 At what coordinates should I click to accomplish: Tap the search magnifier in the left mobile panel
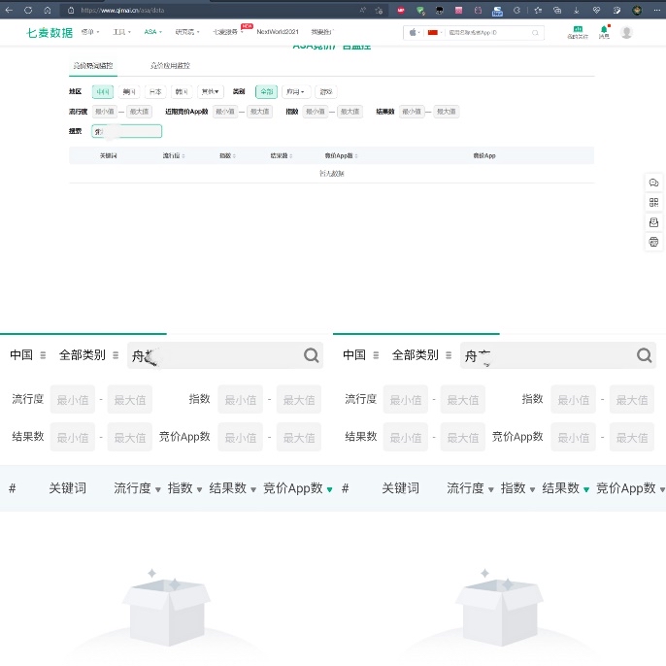(x=312, y=355)
